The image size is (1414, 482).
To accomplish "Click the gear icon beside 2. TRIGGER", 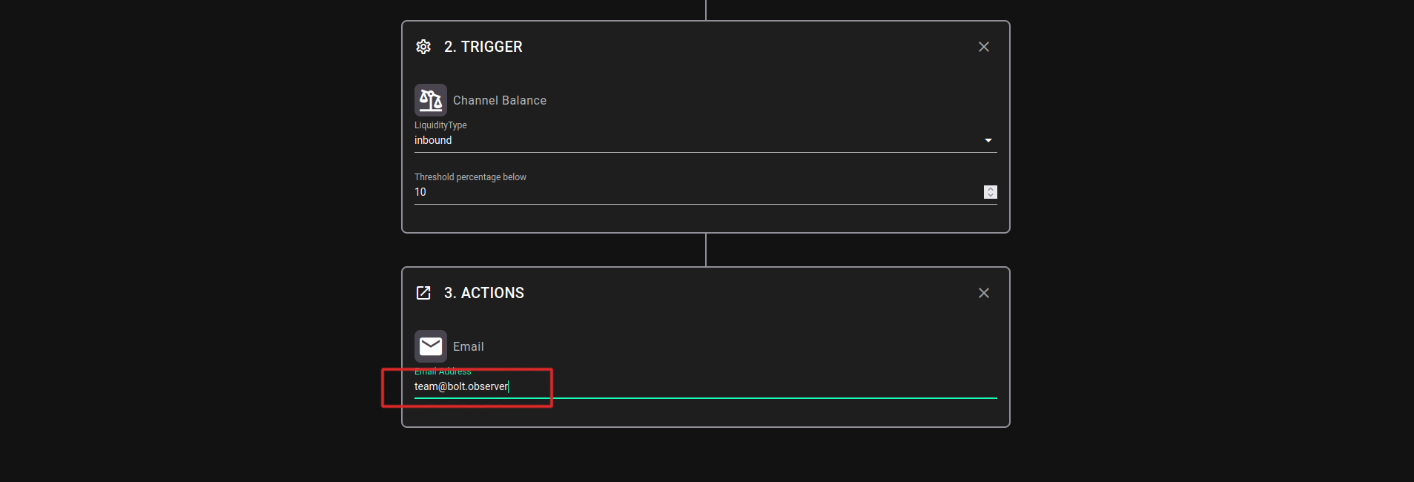I will coord(423,47).
